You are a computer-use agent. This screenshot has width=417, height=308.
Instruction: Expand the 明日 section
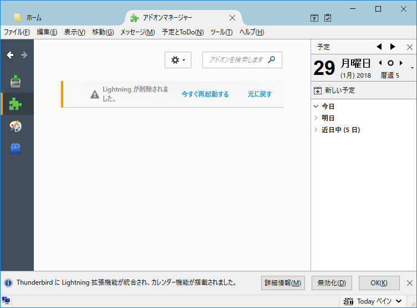[316, 118]
